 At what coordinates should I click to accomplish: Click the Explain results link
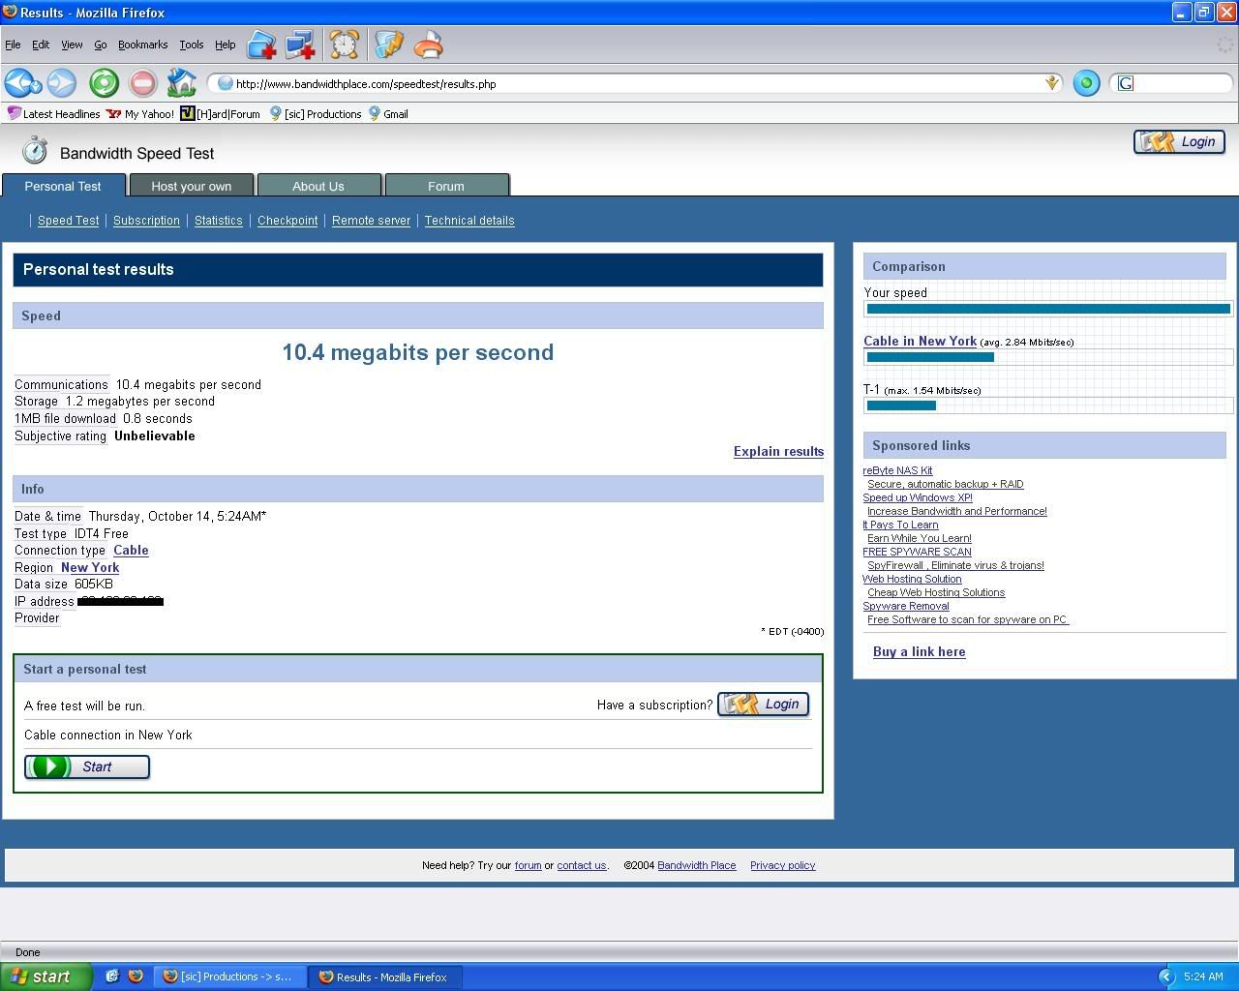click(778, 452)
